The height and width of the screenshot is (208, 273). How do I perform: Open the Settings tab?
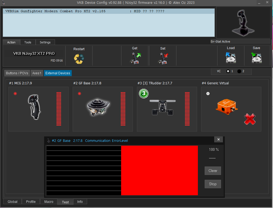[x=45, y=42]
